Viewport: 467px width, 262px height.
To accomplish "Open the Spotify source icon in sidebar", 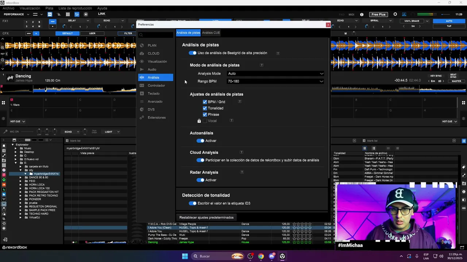I will click(4, 180).
